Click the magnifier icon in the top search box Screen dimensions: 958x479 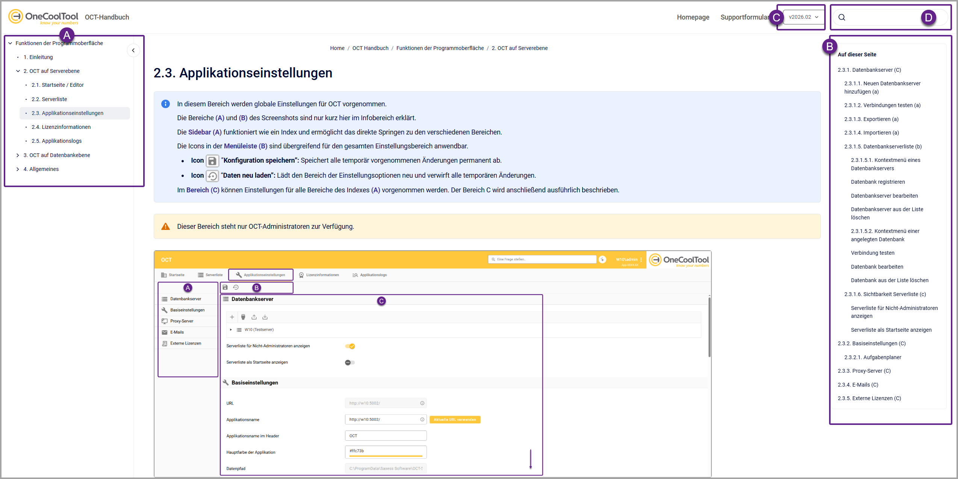842,17
